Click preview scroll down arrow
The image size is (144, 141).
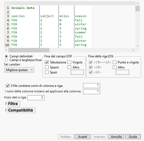(138, 46)
